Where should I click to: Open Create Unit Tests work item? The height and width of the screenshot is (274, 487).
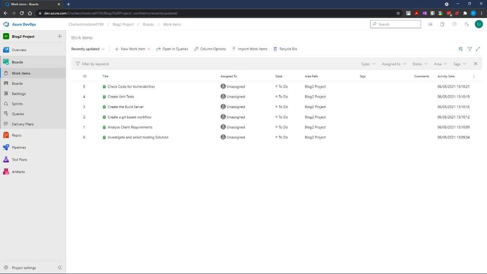point(121,97)
